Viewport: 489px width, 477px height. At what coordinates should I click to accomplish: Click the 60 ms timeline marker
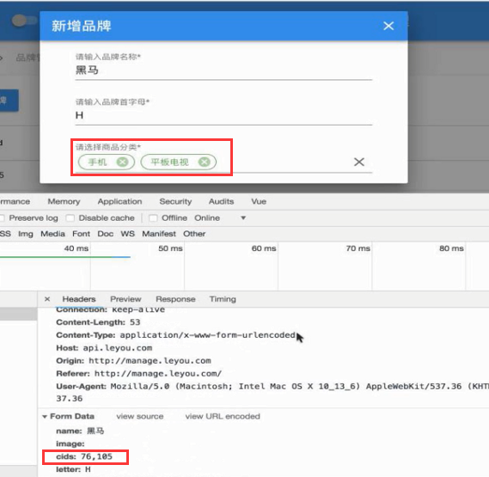point(264,248)
